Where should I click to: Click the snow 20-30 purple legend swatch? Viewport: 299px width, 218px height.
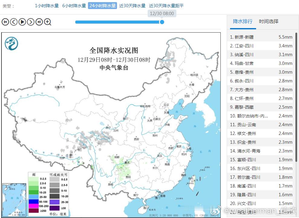[54, 202]
